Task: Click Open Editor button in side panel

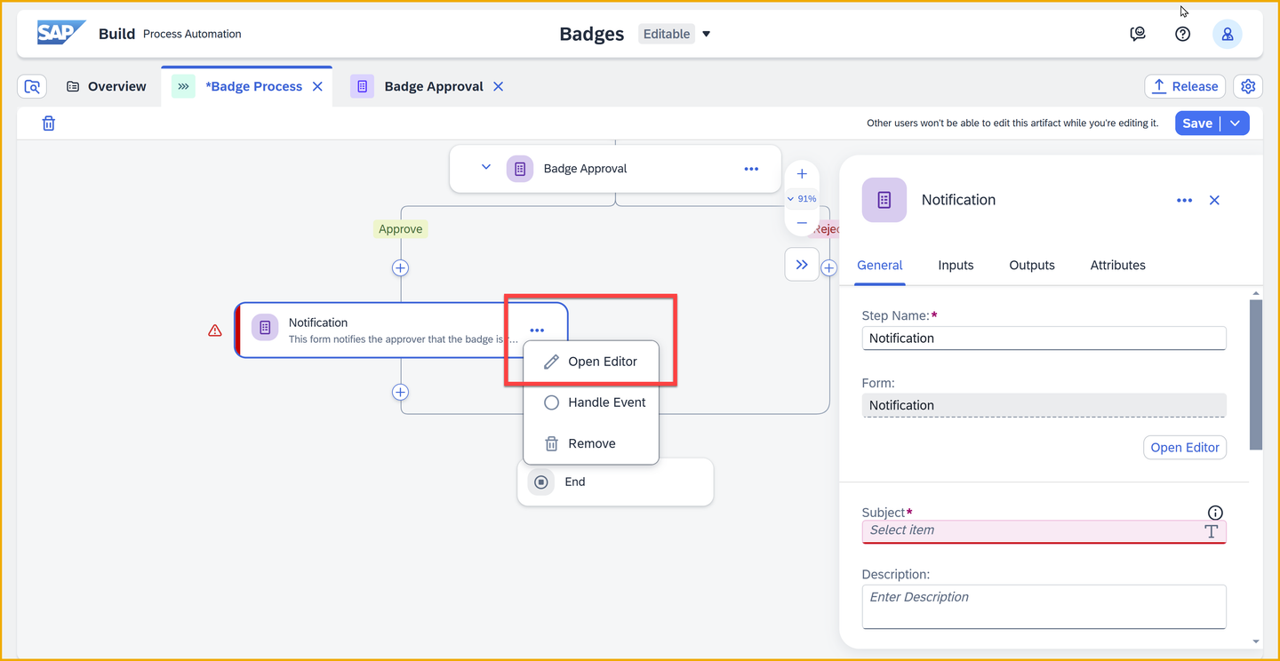Action: [x=1185, y=448]
